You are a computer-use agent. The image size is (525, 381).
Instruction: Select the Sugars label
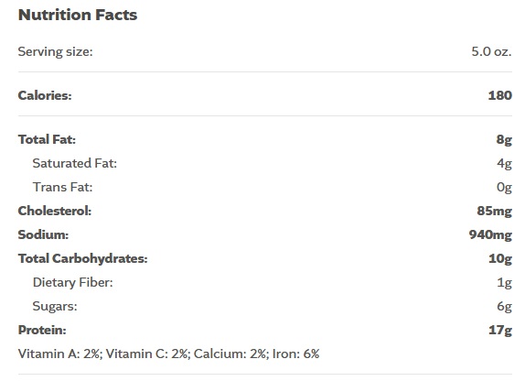55,307
